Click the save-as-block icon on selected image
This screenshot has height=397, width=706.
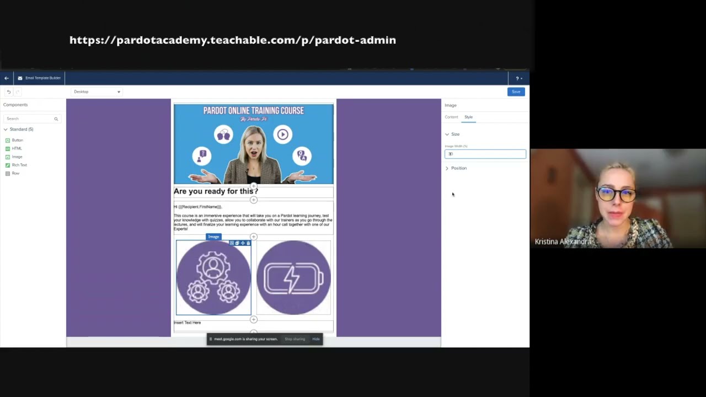(x=232, y=243)
